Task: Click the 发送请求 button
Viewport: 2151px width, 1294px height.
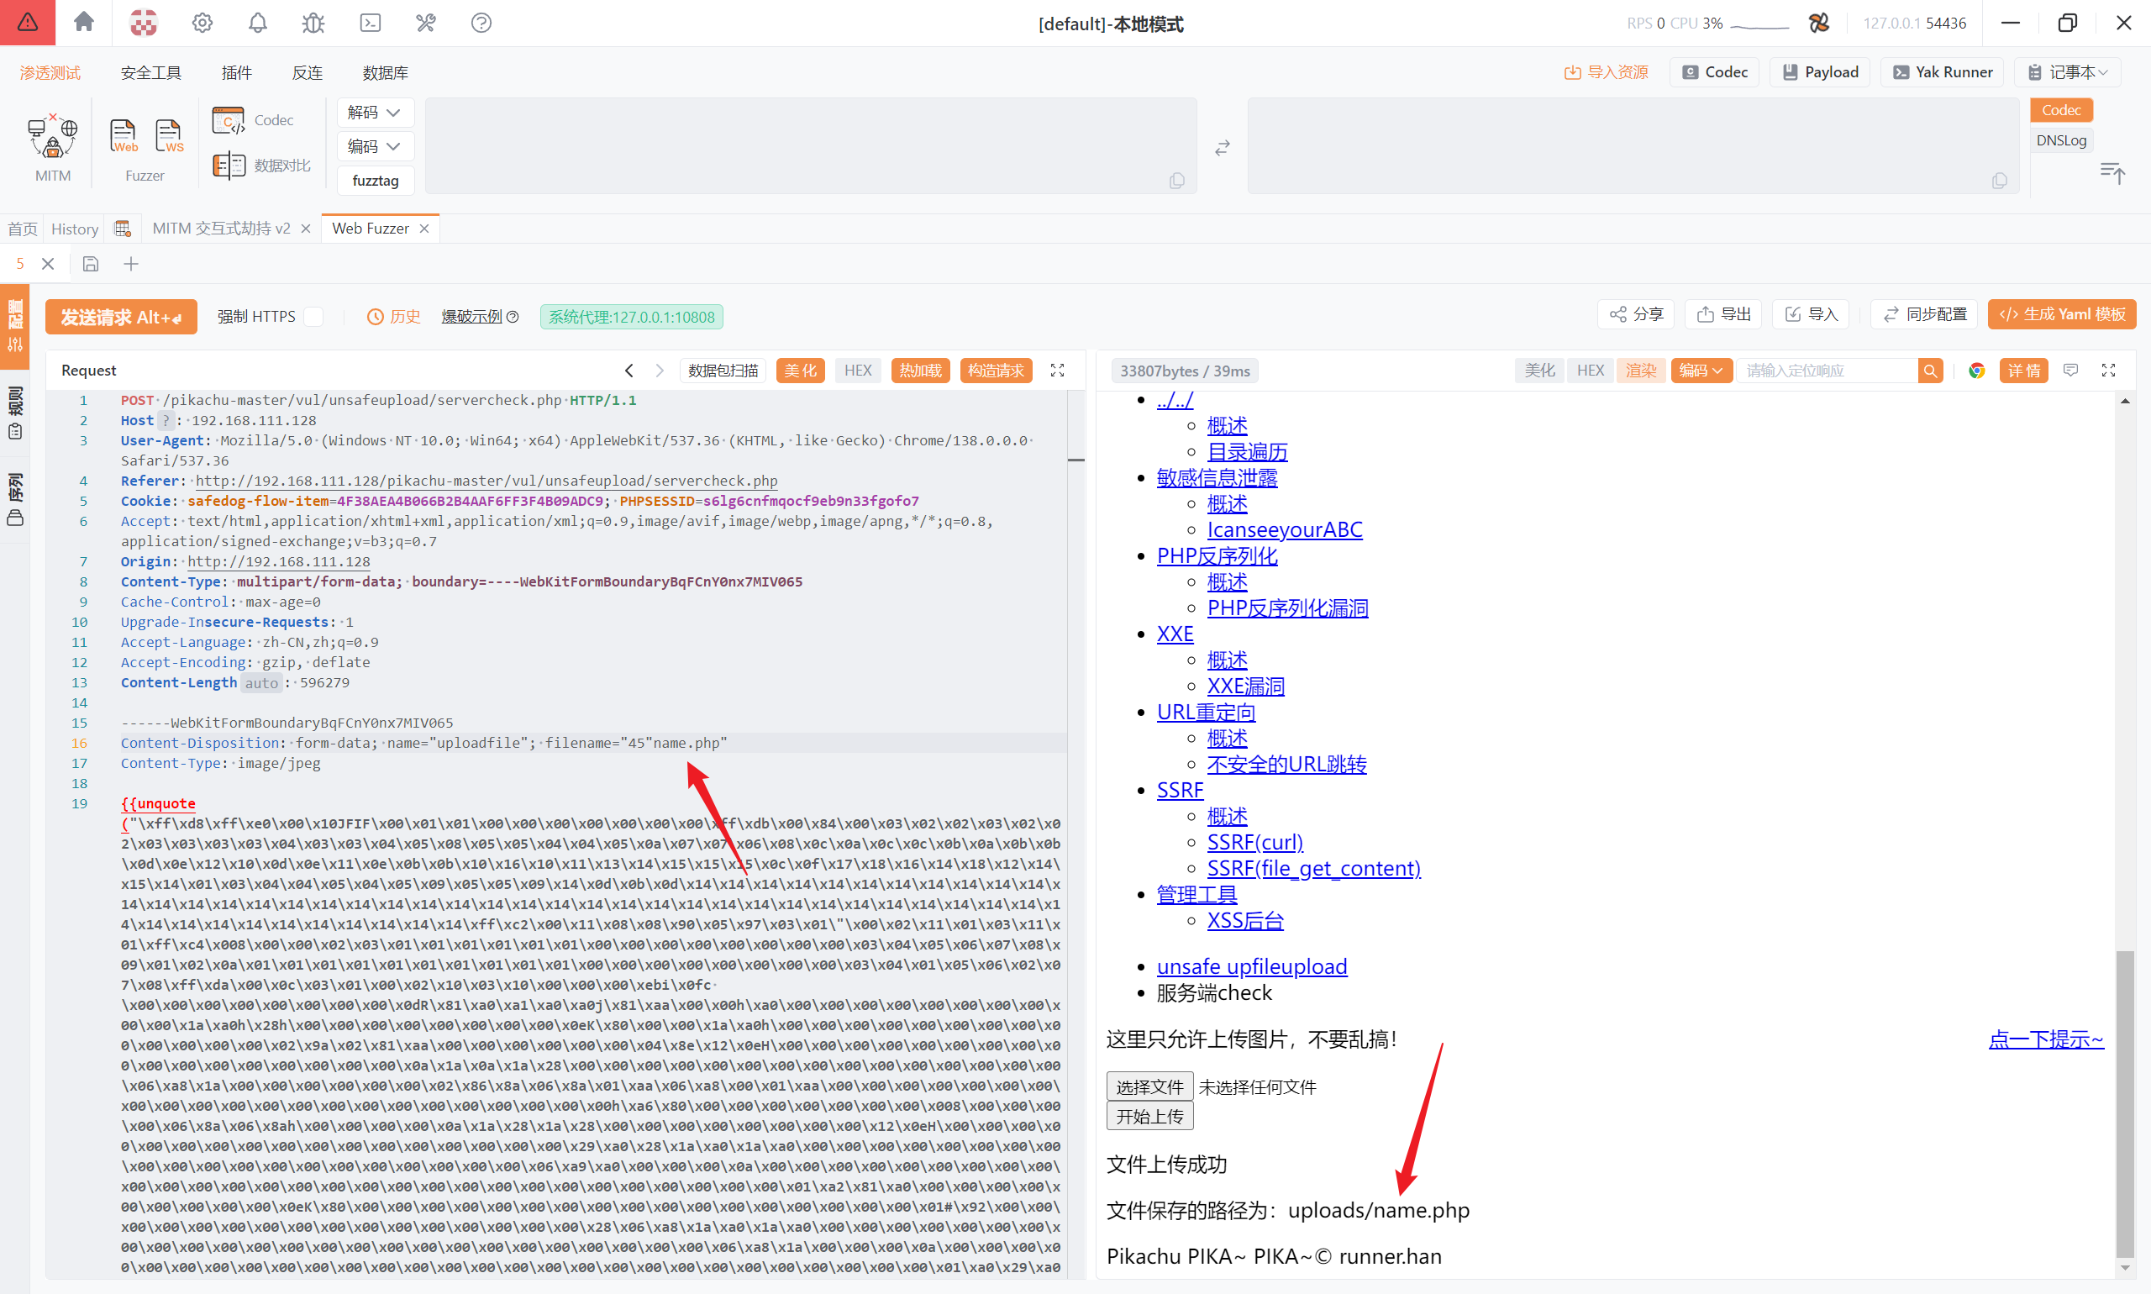Action: point(121,317)
